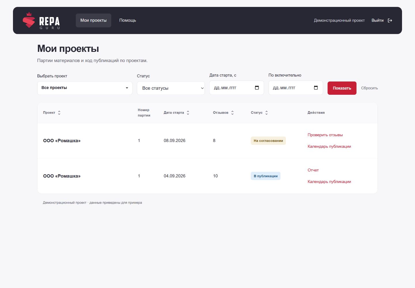Focus the 'По включительно' date input
This screenshot has width=415, height=288.
[x=296, y=88]
